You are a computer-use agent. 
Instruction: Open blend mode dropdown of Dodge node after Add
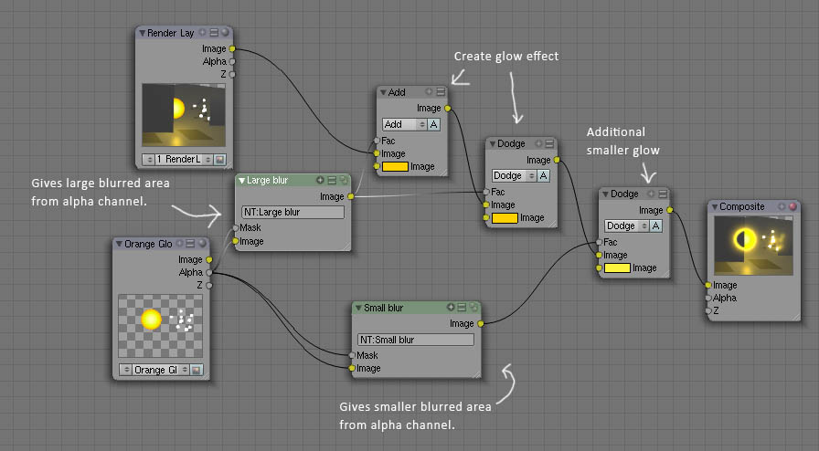514,175
